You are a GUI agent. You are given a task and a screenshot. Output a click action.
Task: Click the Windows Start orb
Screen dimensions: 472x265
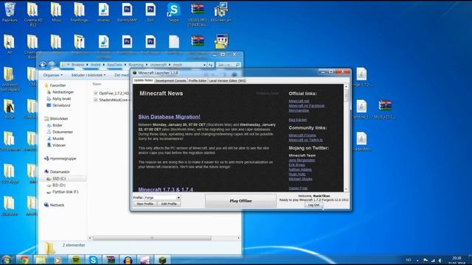point(7,260)
